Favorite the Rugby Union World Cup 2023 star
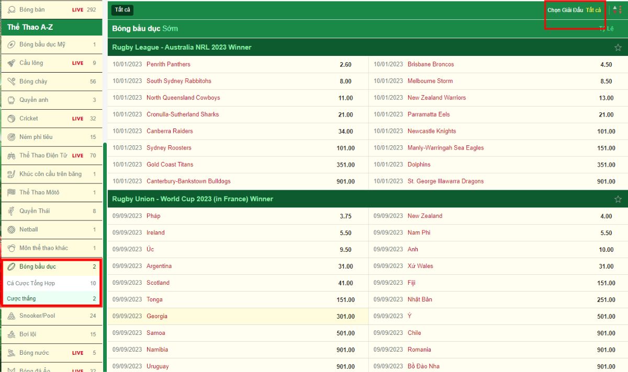628x372 pixels. (x=618, y=199)
